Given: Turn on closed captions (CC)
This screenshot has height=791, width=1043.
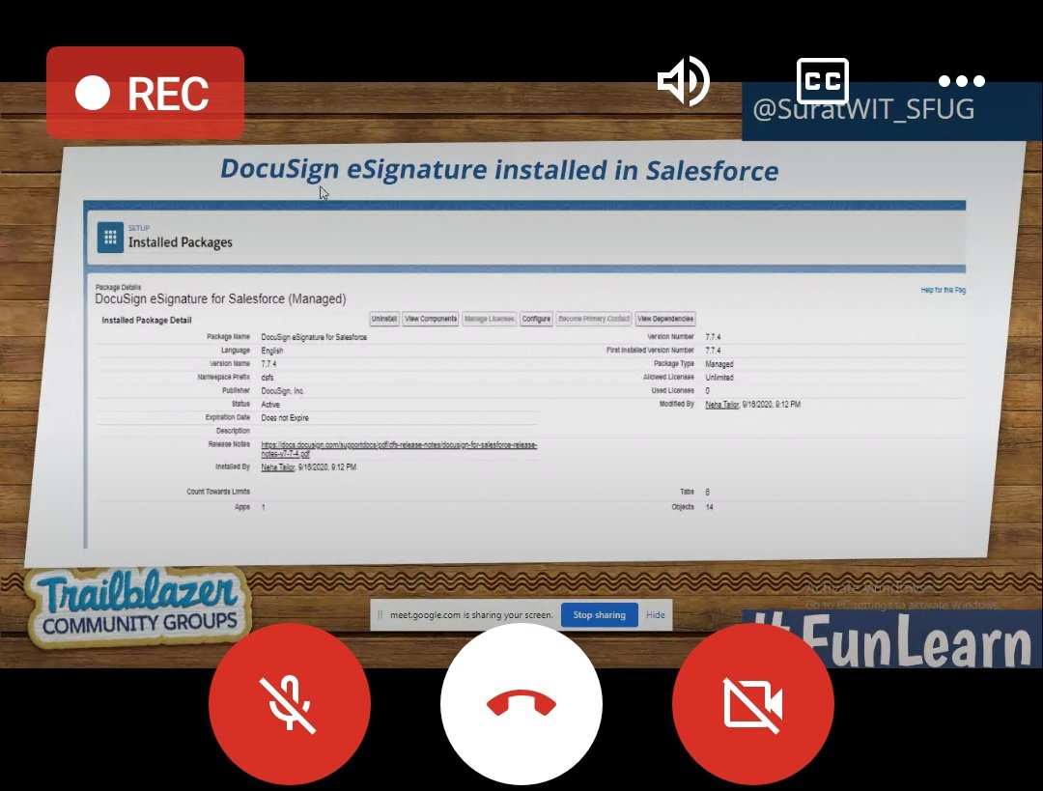Looking at the screenshot, I should tap(822, 81).
